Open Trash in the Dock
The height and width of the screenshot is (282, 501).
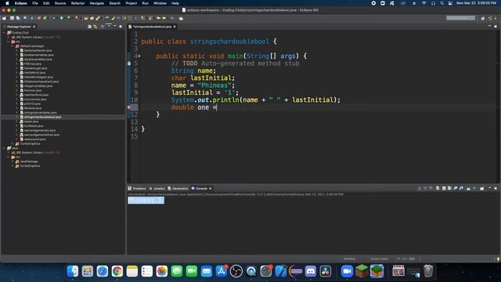(428, 271)
